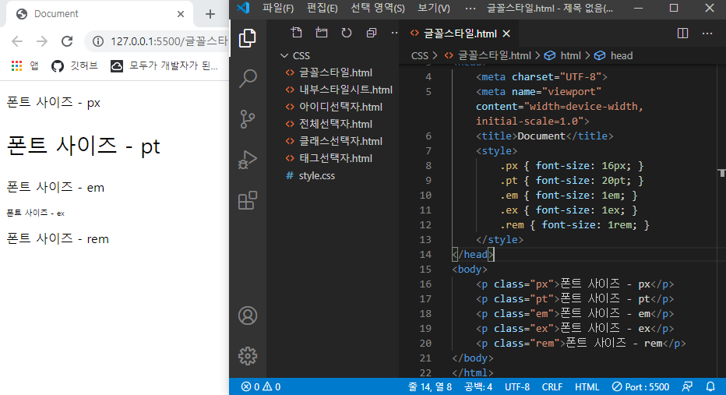View site information icon in address bar
Viewport: 726px width, 395px height.
point(97,41)
